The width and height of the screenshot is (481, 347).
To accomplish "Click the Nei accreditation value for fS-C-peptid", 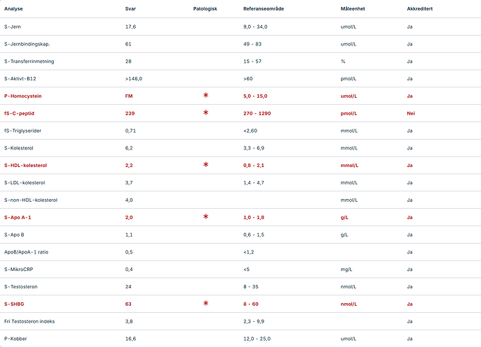I will (411, 113).
